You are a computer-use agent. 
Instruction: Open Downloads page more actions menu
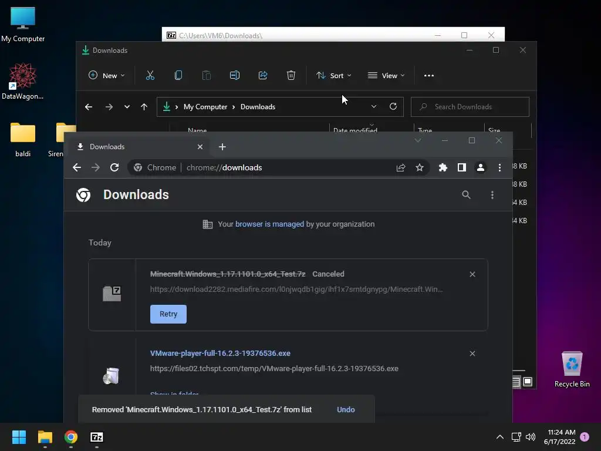[492, 195]
